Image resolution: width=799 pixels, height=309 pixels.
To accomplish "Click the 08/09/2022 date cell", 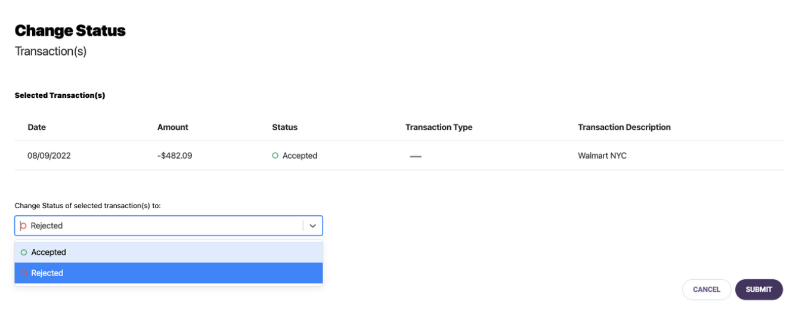I will pyautogui.click(x=49, y=156).
